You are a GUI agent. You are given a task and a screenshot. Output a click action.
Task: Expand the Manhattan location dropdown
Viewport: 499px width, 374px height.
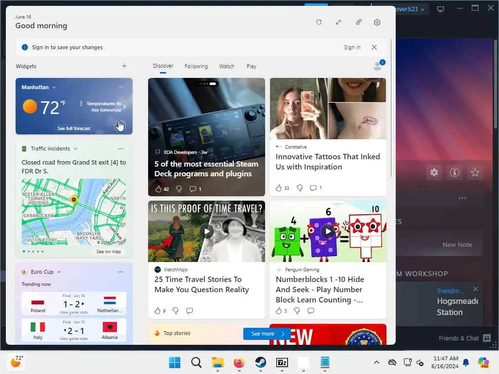54,87
